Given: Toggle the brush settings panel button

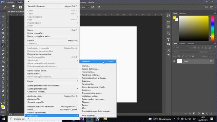Looking at the screenshot, I should point(20,7).
